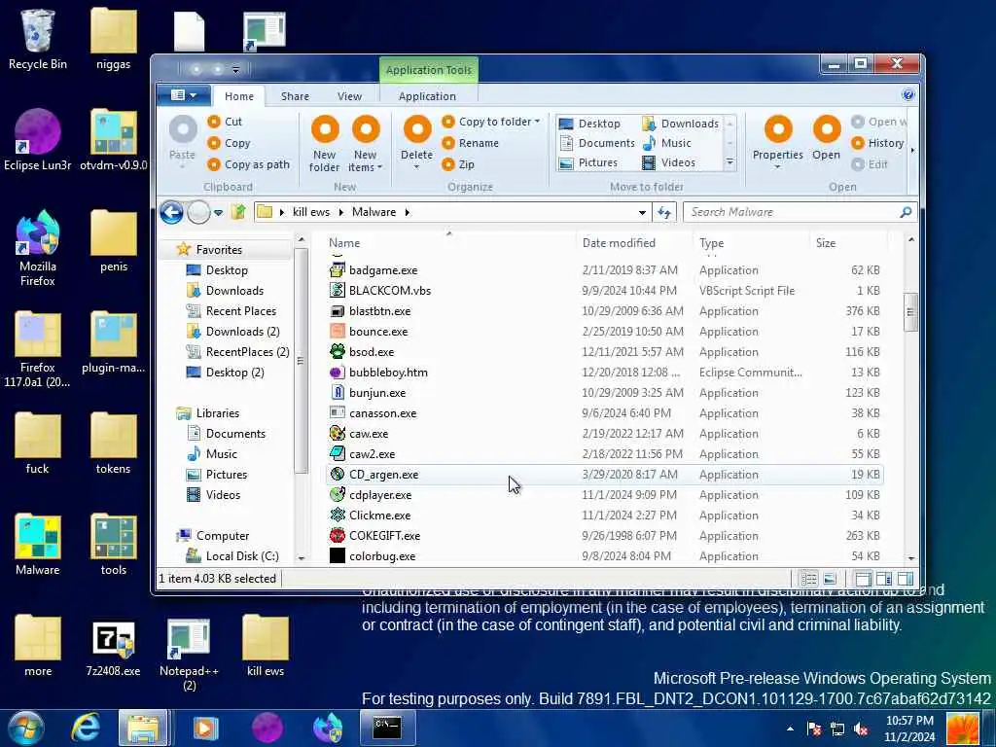
Task: Click the Zip ribbon command
Action: click(459, 164)
